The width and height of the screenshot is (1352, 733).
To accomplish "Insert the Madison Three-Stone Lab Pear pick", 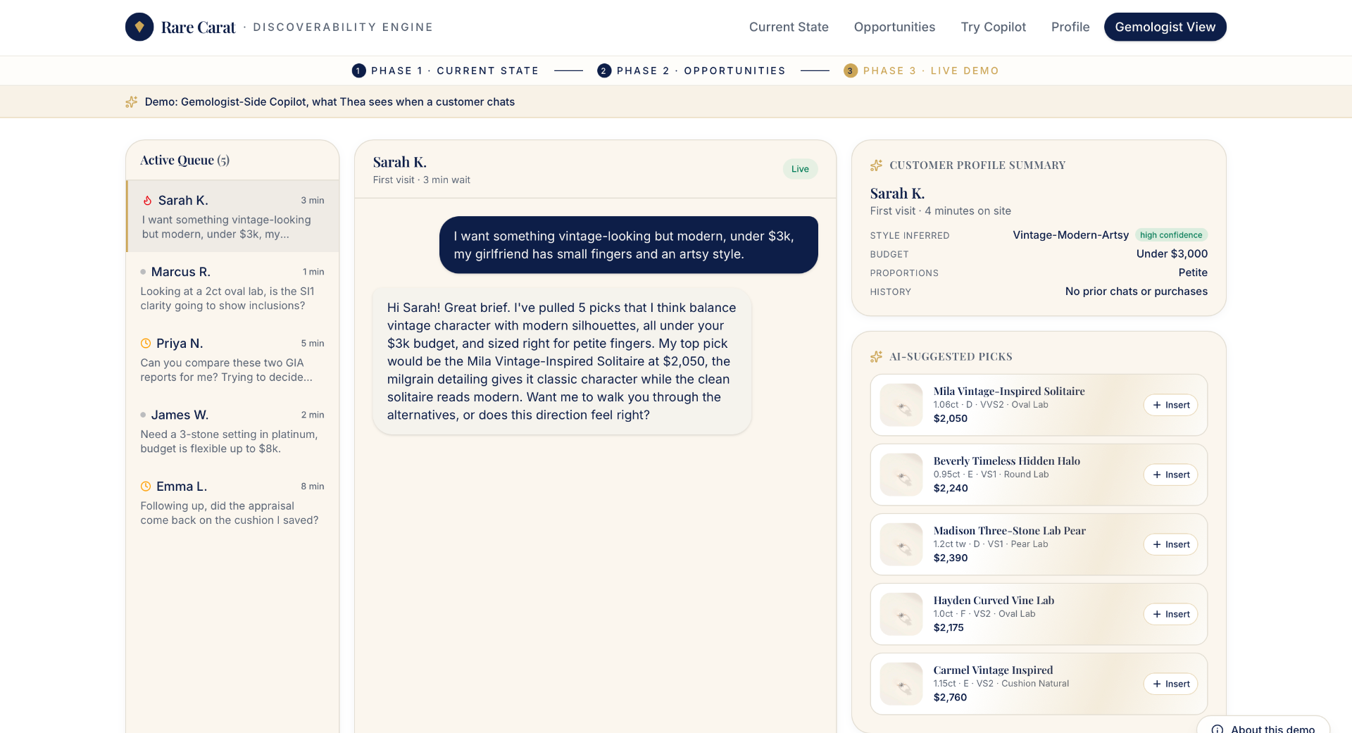I will [x=1170, y=544].
